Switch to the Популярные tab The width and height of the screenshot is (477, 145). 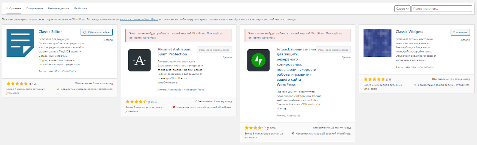pyautogui.click(x=35, y=8)
